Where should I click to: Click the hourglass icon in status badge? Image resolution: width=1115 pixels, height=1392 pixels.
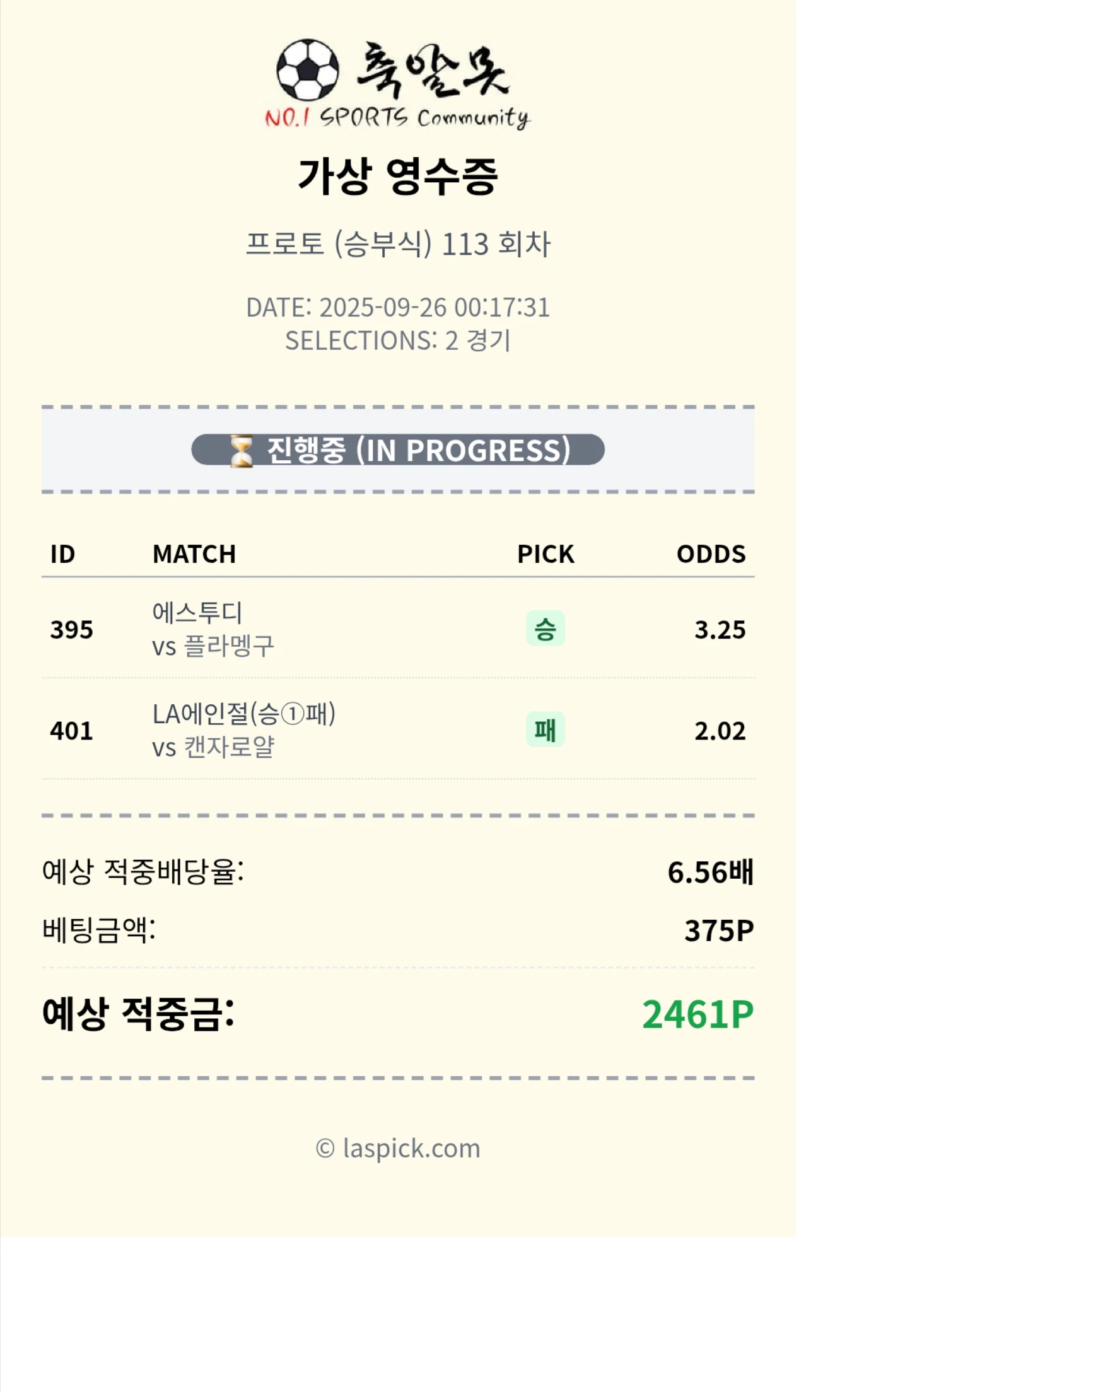click(x=242, y=451)
